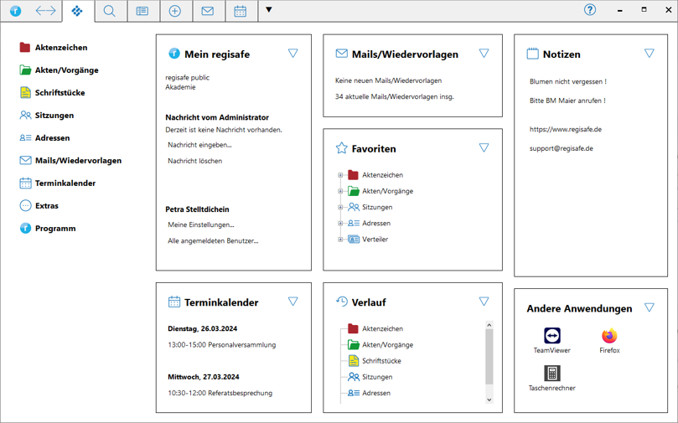Expand Verteiler node in Favoriten tree
This screenshot has width=678, height=423.
click(x=340, y=240)
